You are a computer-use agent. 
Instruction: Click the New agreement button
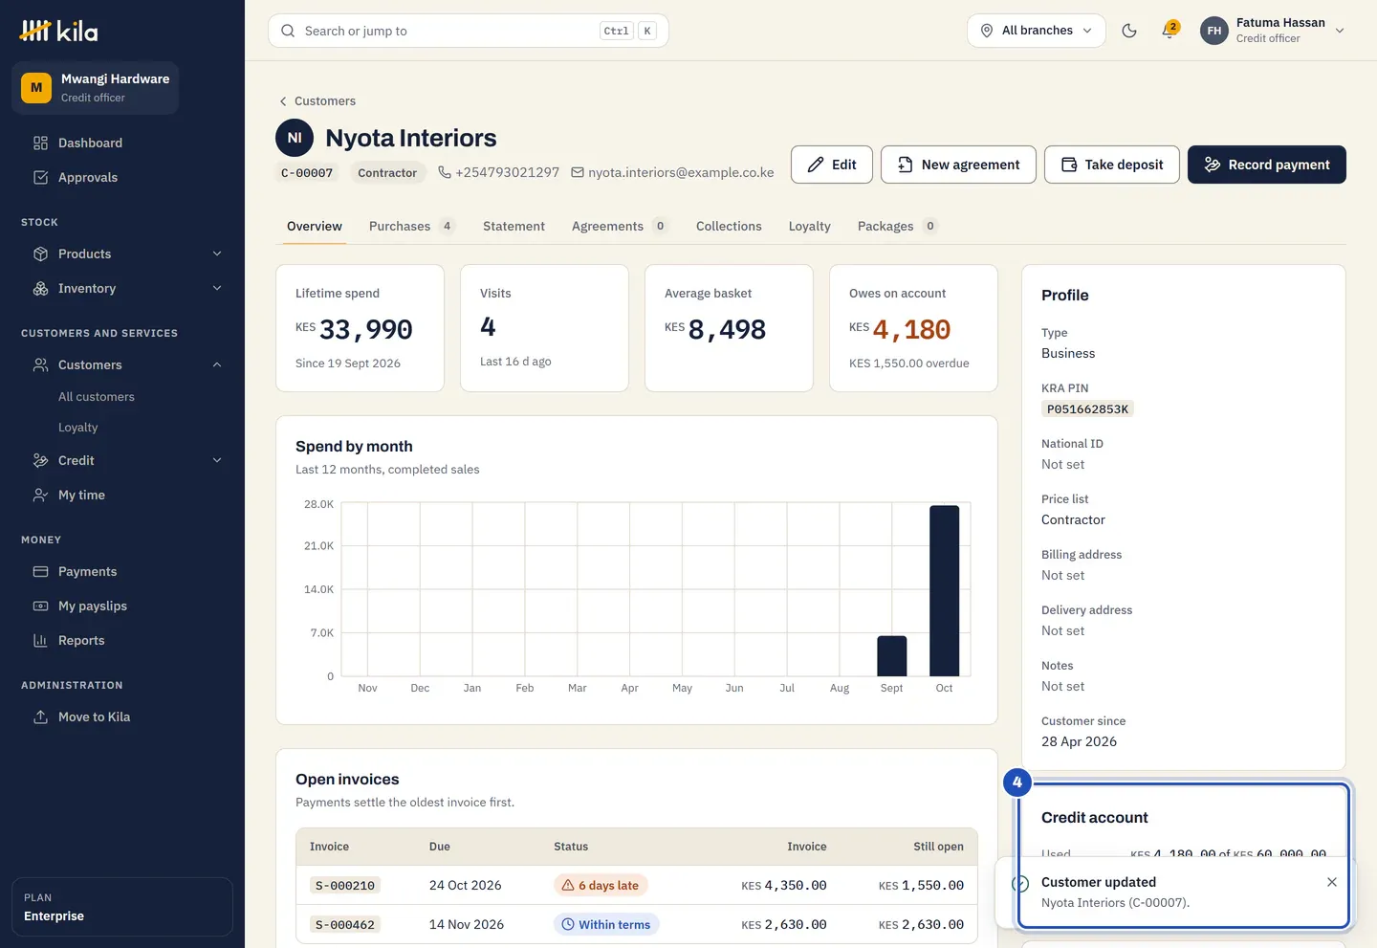958,165
